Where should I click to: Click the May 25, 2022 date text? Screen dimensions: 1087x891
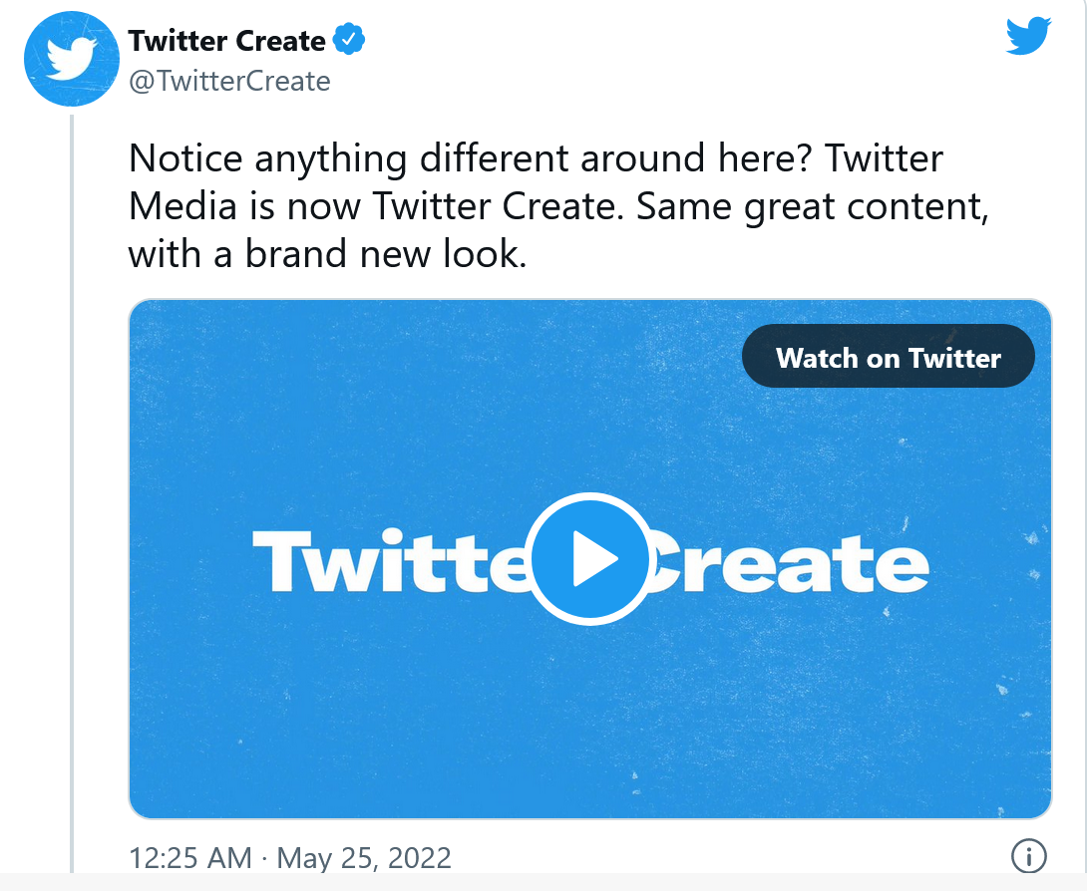(364, 857)
